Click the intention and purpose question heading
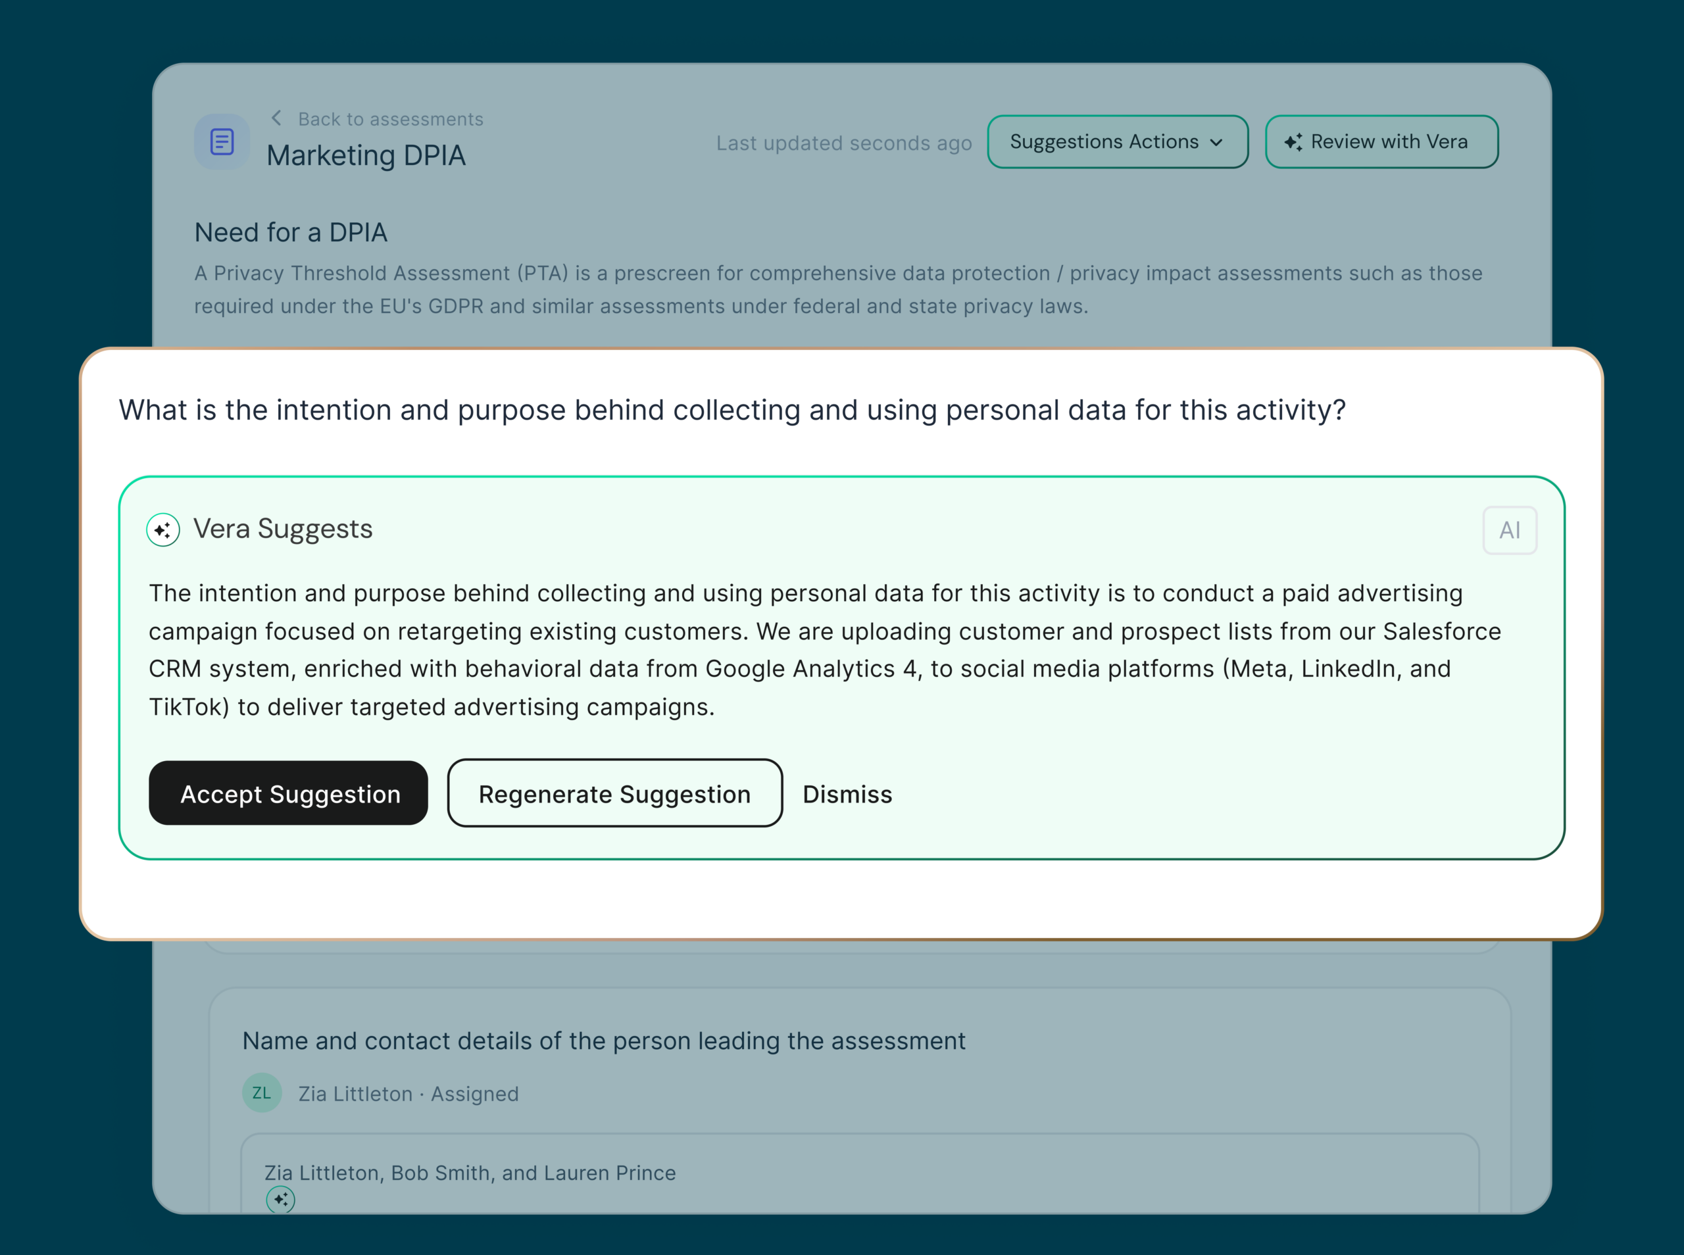This screenshot has width=1684, height=1255. point(731,410)
